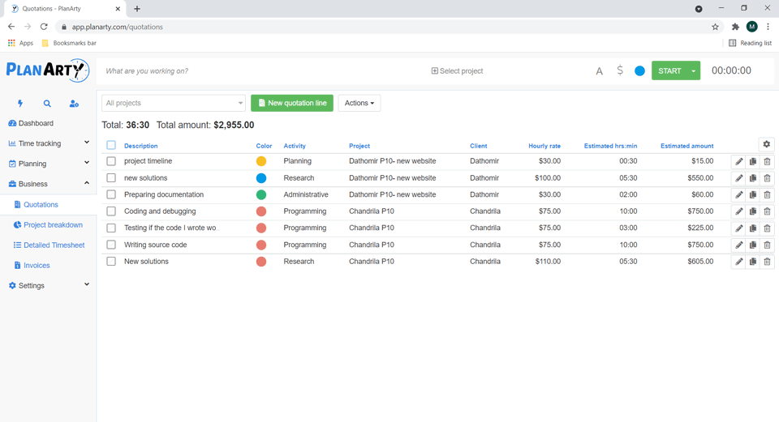Edit the 'Writing source code' row
The height and width of the screenshot is (422, 779).
coord(738,245)
